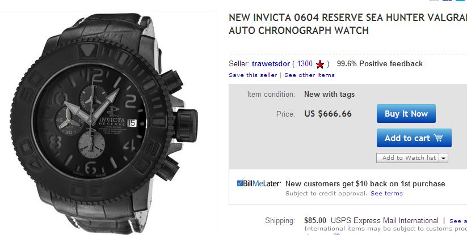Click the Save this seller link
Image resolution: width=467 pixels, height=235 pixels.
click(253, 75)
